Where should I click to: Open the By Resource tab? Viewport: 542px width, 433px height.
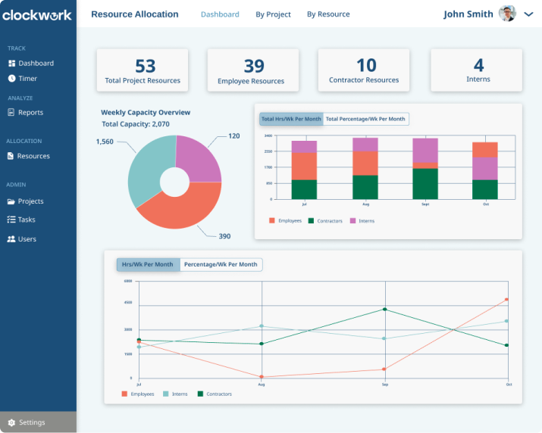[x=328, y=14]
